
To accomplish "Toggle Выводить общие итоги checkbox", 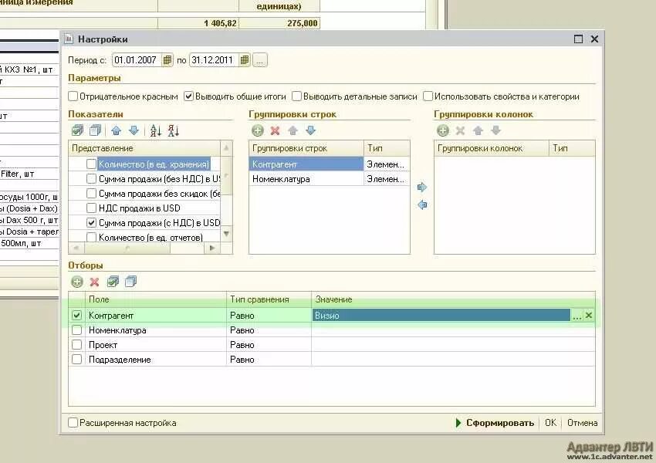I will (188, 96).
